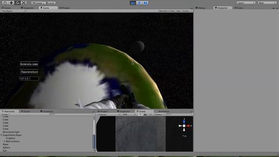Select 'Directional light' in Hierarchy
This screenshot has height=157, width=279.
(x=11, y=132)
